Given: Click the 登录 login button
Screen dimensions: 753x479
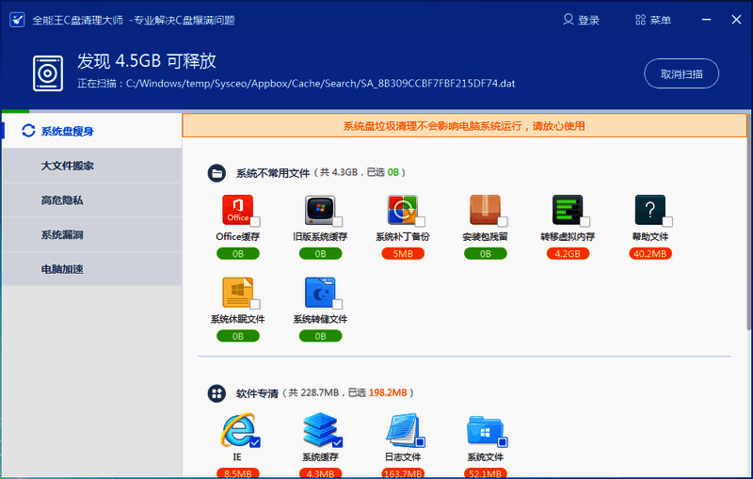Looking at the screenshot, I should point(581,20).
